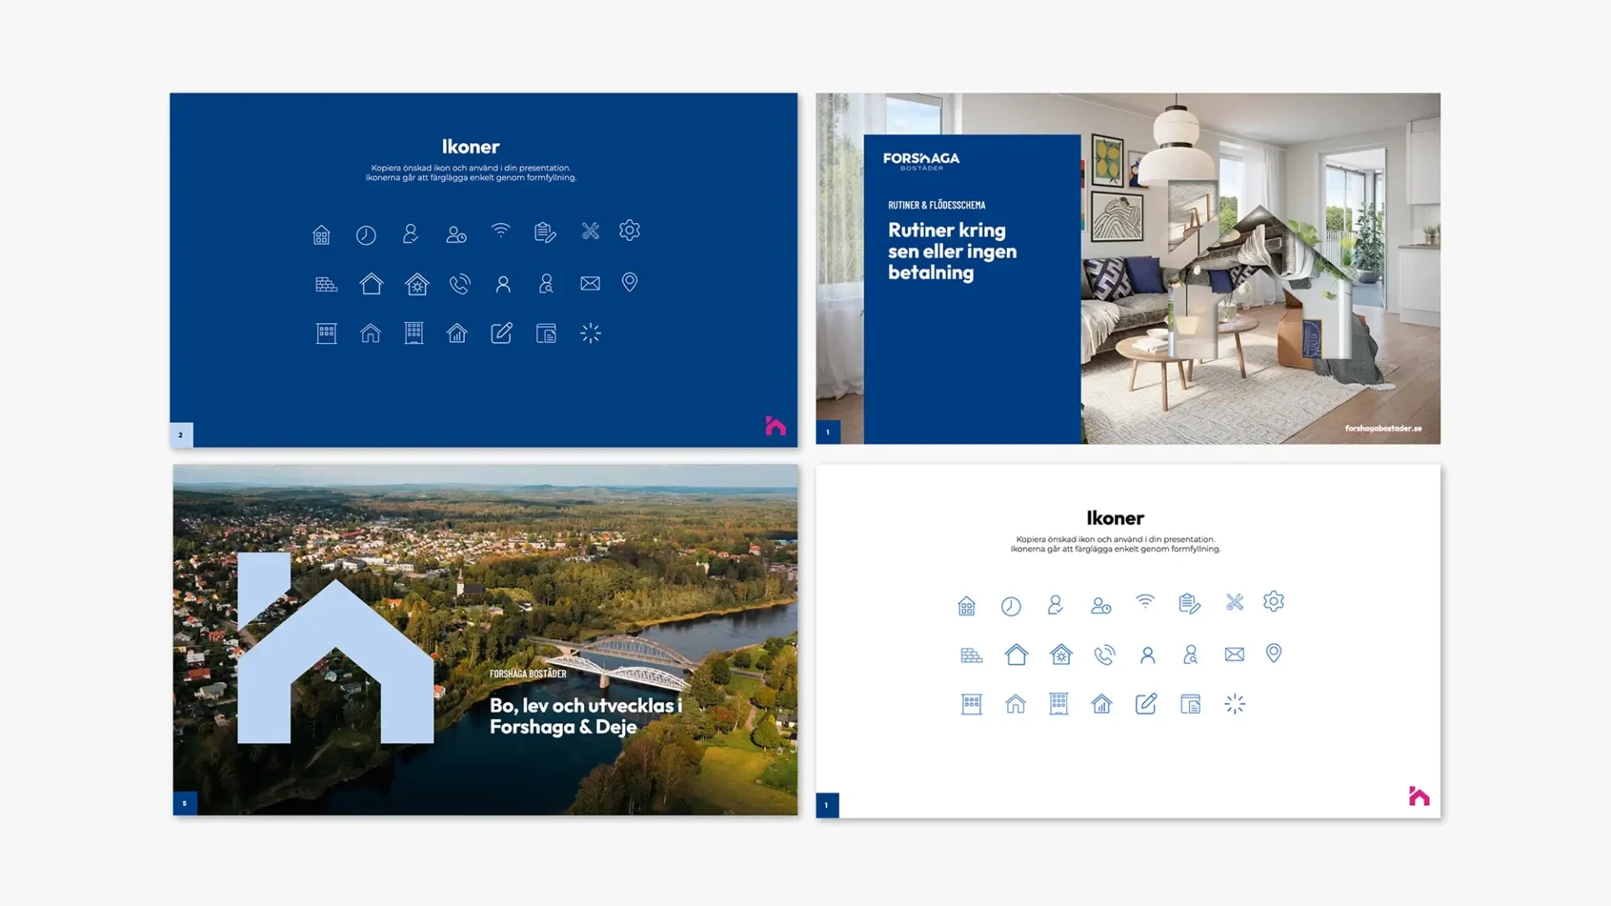
Task: Select the loading spinner icon on the blue slide
Action: 591,333
